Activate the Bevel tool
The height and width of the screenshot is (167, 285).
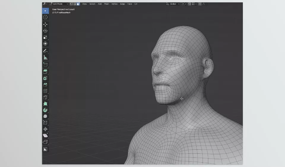[45, 85]
